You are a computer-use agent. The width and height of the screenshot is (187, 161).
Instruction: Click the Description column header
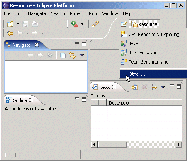144,103
